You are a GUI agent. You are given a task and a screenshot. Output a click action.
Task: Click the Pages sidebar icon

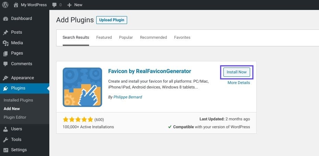(5, 53)
